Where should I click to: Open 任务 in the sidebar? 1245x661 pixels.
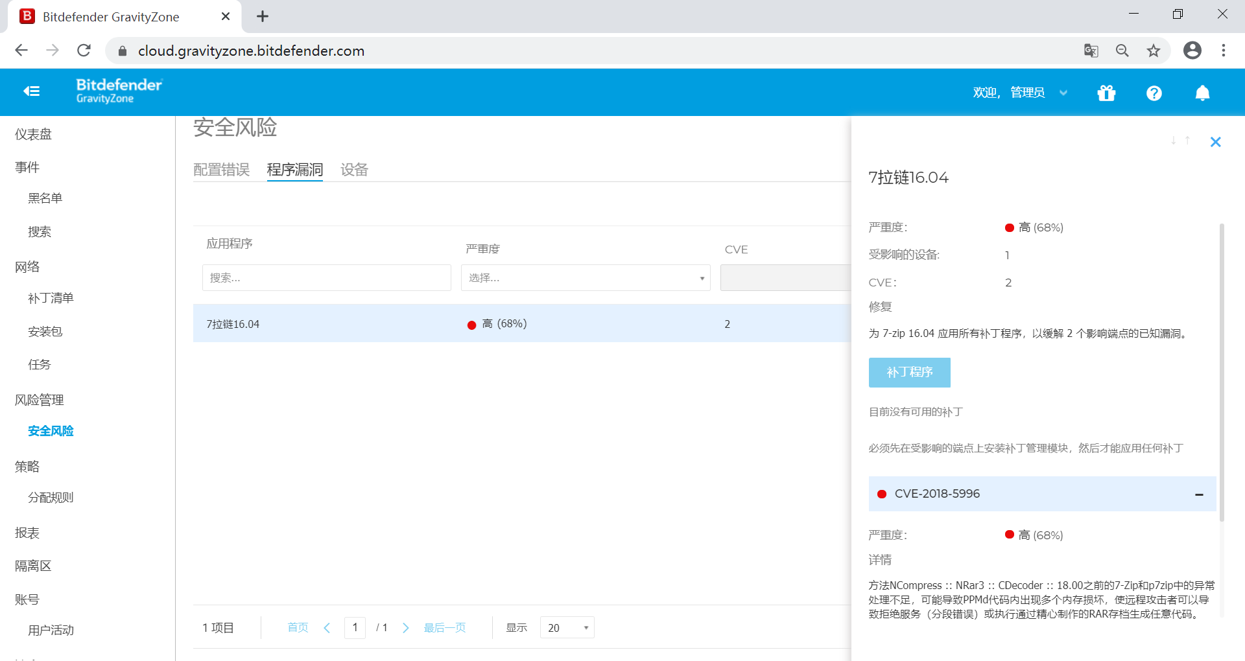coord(40,365)
